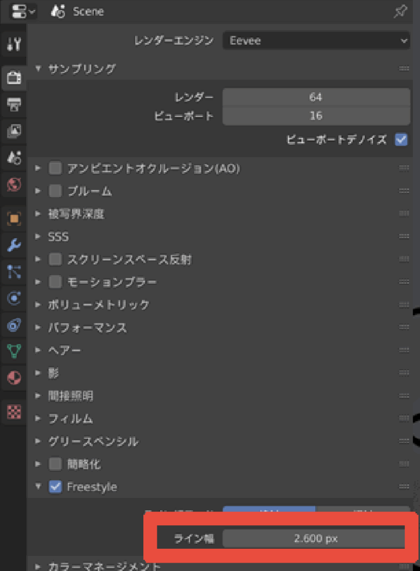Switch to Output properties printer icon
The width and height of the screenshot is (420, 571).
(14, 104)
